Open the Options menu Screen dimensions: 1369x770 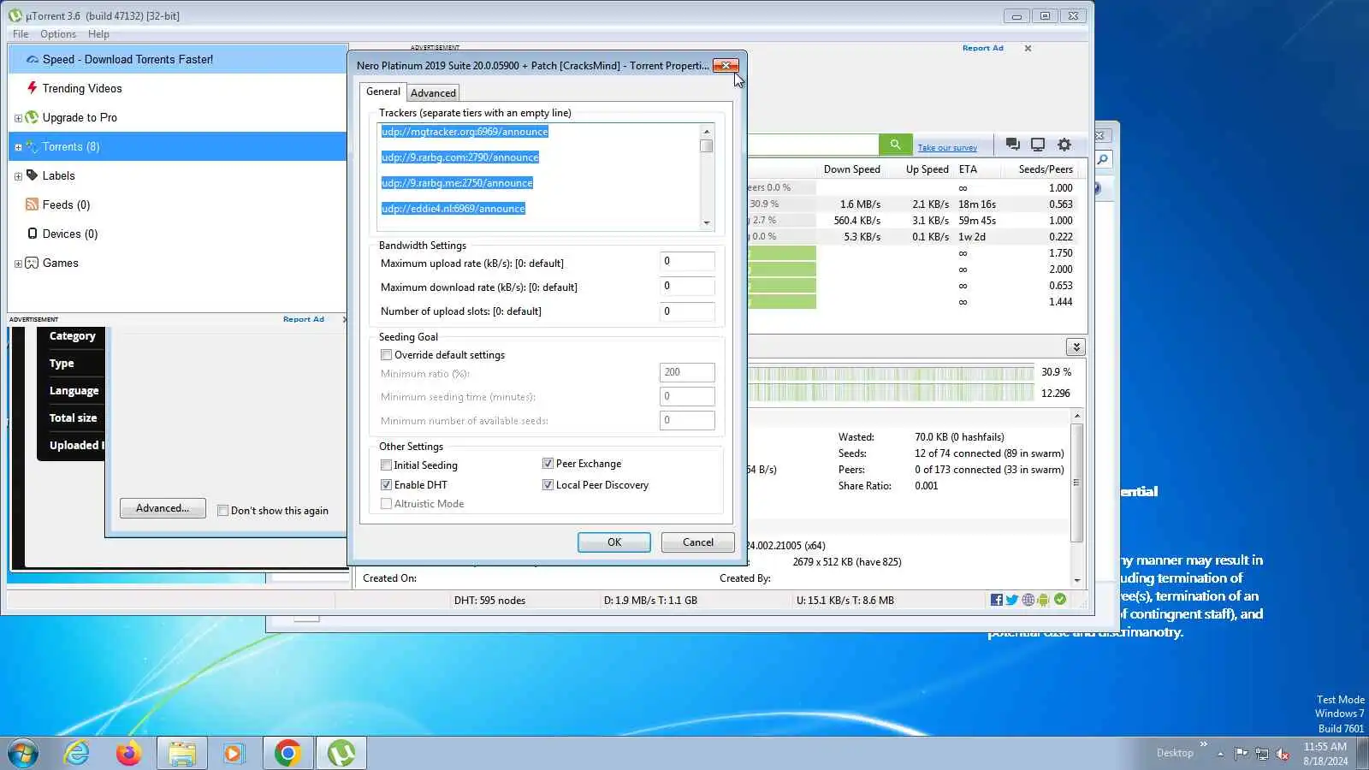(x=58, y=34)
